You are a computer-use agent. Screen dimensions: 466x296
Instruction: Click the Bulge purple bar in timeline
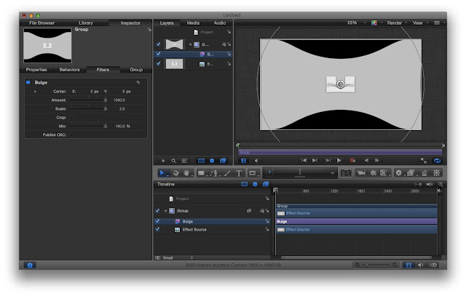(357, 222)
